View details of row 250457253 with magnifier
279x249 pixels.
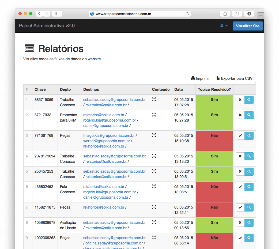[x=249, y=172]
